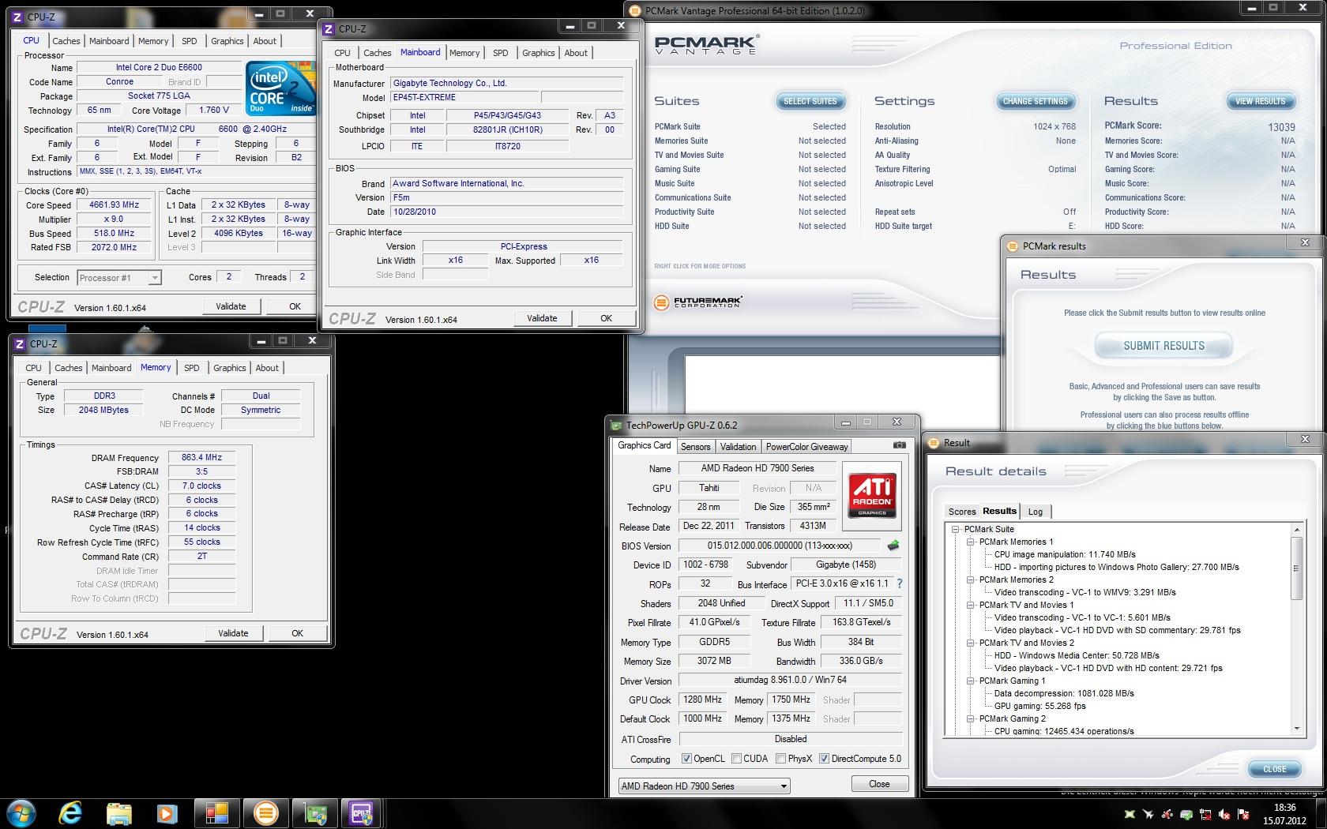Open Action Center flag tray icon
This screenshot has width=1327, height=829.
coord(1243,814)
